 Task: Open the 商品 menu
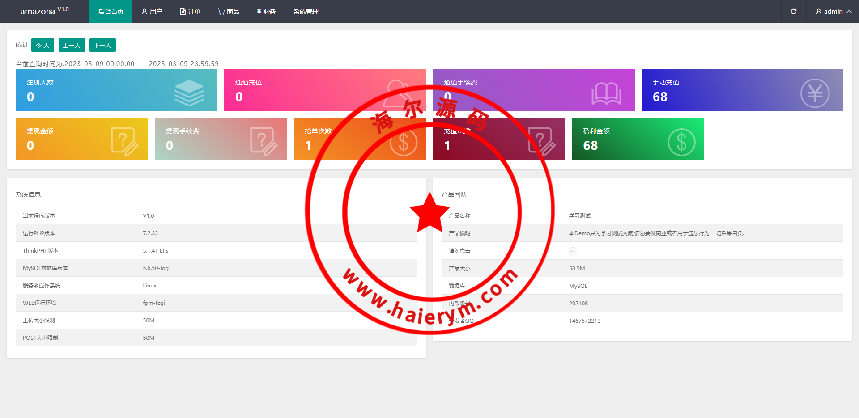[x=229, y=12]
